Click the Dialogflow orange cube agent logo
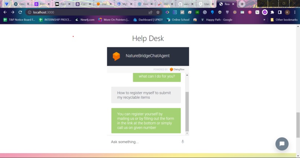 [117, 56]
